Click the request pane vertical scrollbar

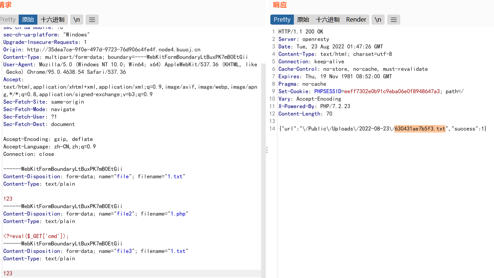coord(263,170)
